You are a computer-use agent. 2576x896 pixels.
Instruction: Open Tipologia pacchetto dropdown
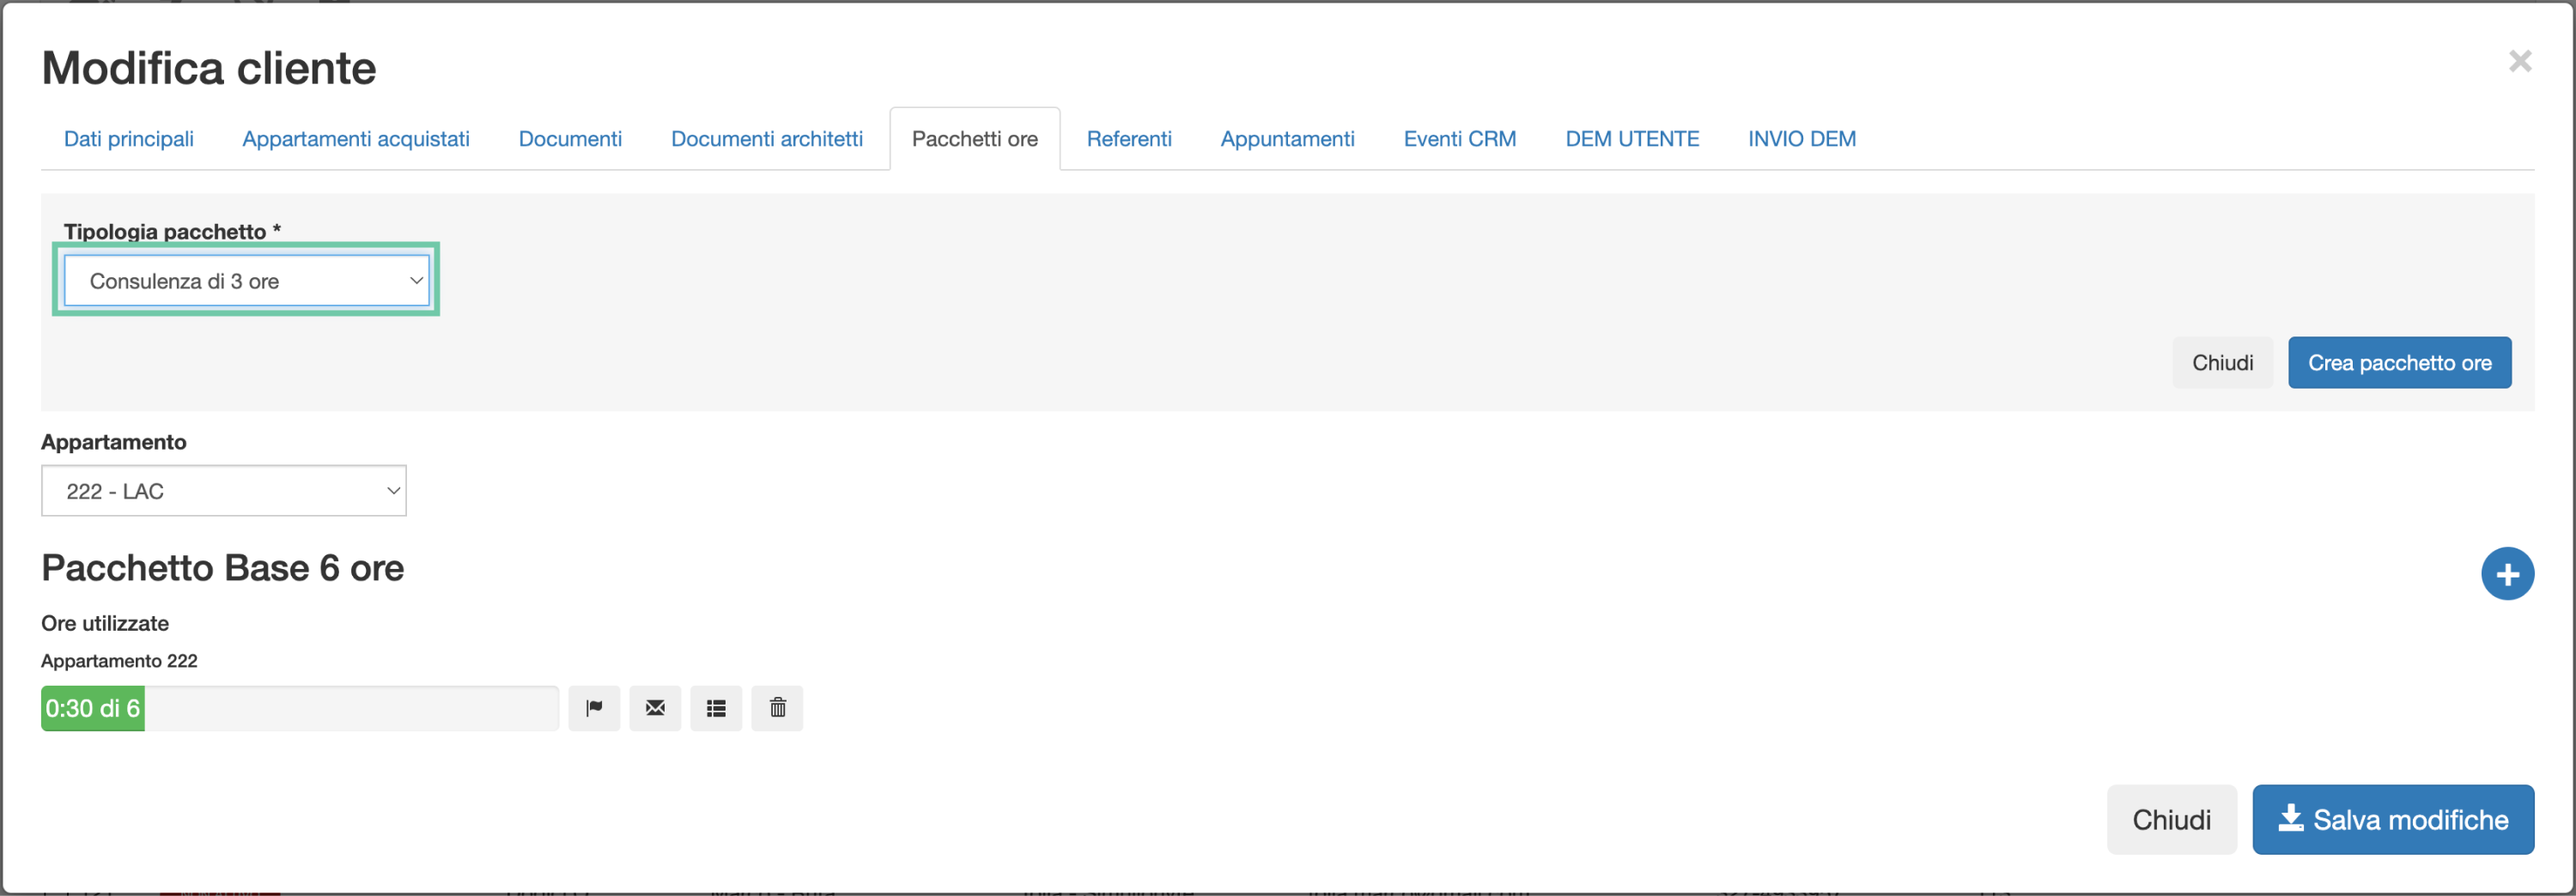[x=246, y=281]
